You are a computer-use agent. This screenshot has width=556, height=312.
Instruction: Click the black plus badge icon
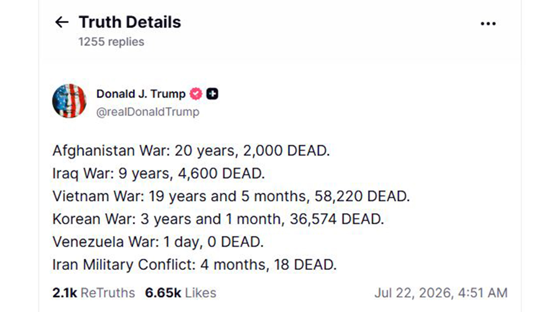(212, 94)
